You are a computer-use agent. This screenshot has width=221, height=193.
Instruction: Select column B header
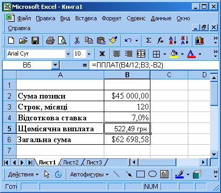[x=127, y=75]
